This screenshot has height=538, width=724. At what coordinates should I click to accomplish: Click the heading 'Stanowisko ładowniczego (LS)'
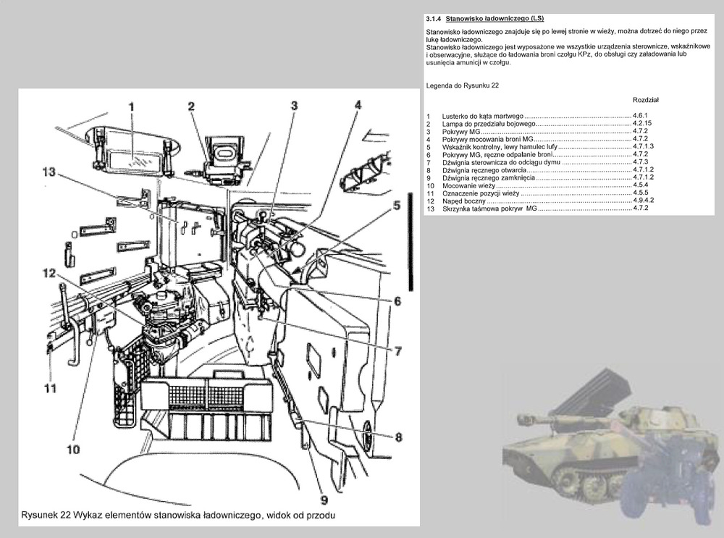click(494, 18)
